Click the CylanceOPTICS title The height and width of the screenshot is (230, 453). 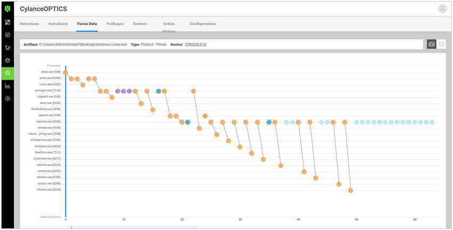(x=43, y=9)
